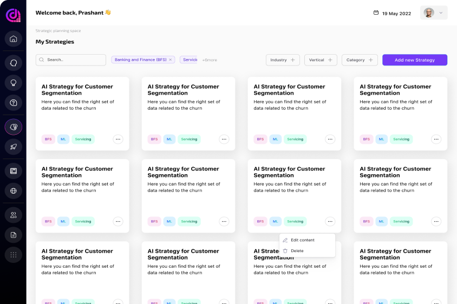Choose Delete from the context menu
The height and width of the screenshot is (304, 457).
297,251
